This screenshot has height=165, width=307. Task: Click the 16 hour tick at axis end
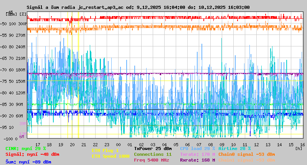(302, 144)
